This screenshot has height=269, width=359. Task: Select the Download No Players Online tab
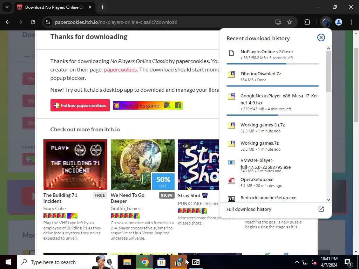tap(54, 7)
